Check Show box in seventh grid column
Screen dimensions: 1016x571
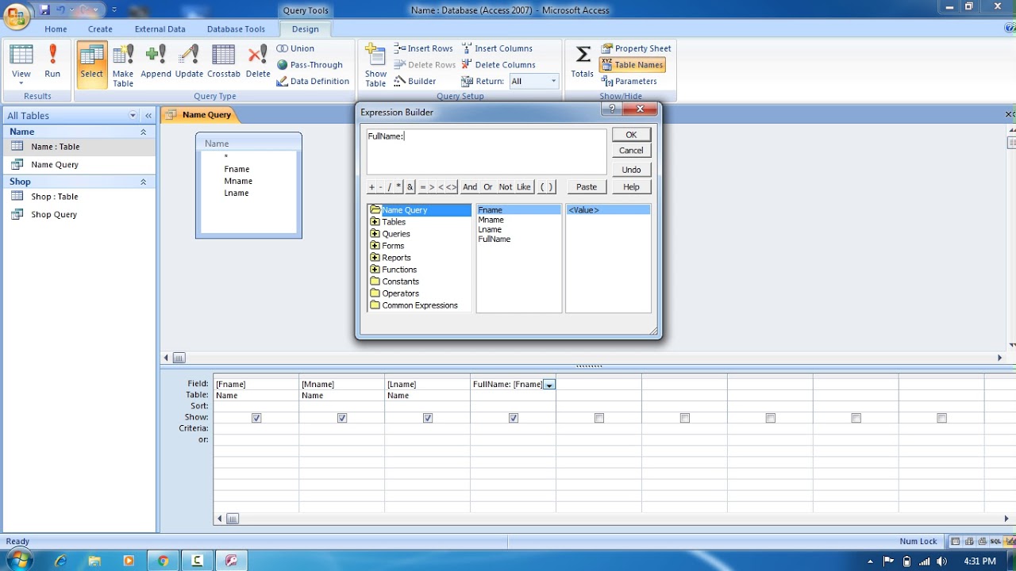(771, 418)
